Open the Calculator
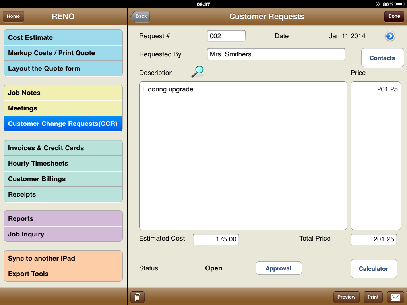 pos(373,269)
